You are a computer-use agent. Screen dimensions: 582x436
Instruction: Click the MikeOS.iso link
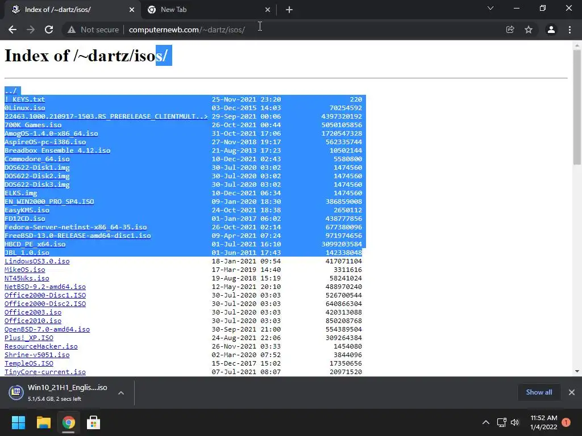coord(25,270)
